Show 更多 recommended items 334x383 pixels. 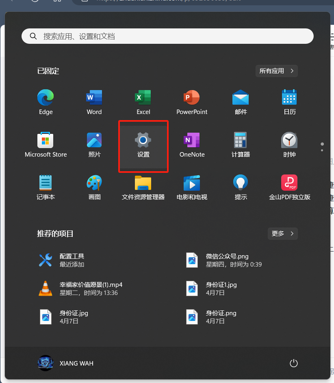point(283,234)
